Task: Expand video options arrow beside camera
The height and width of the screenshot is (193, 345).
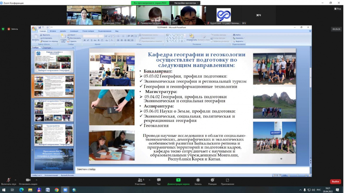Action: tap(36, 180)
